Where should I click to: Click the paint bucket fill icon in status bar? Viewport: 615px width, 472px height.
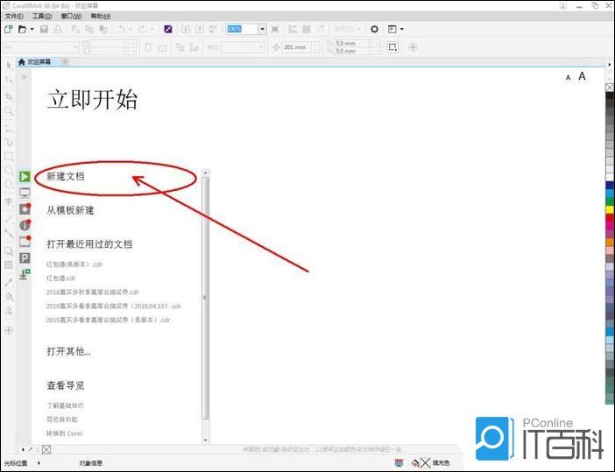click(415, 463)
